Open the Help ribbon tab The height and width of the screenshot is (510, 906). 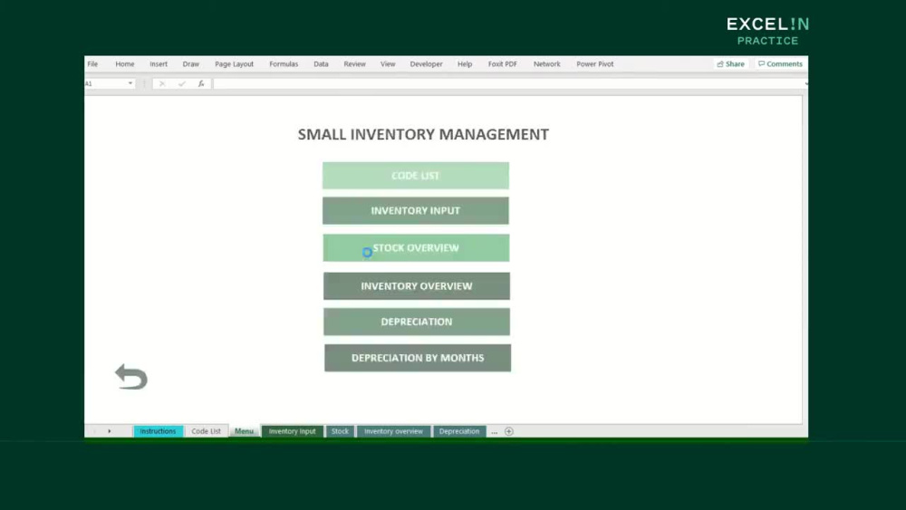pos(465,64)
